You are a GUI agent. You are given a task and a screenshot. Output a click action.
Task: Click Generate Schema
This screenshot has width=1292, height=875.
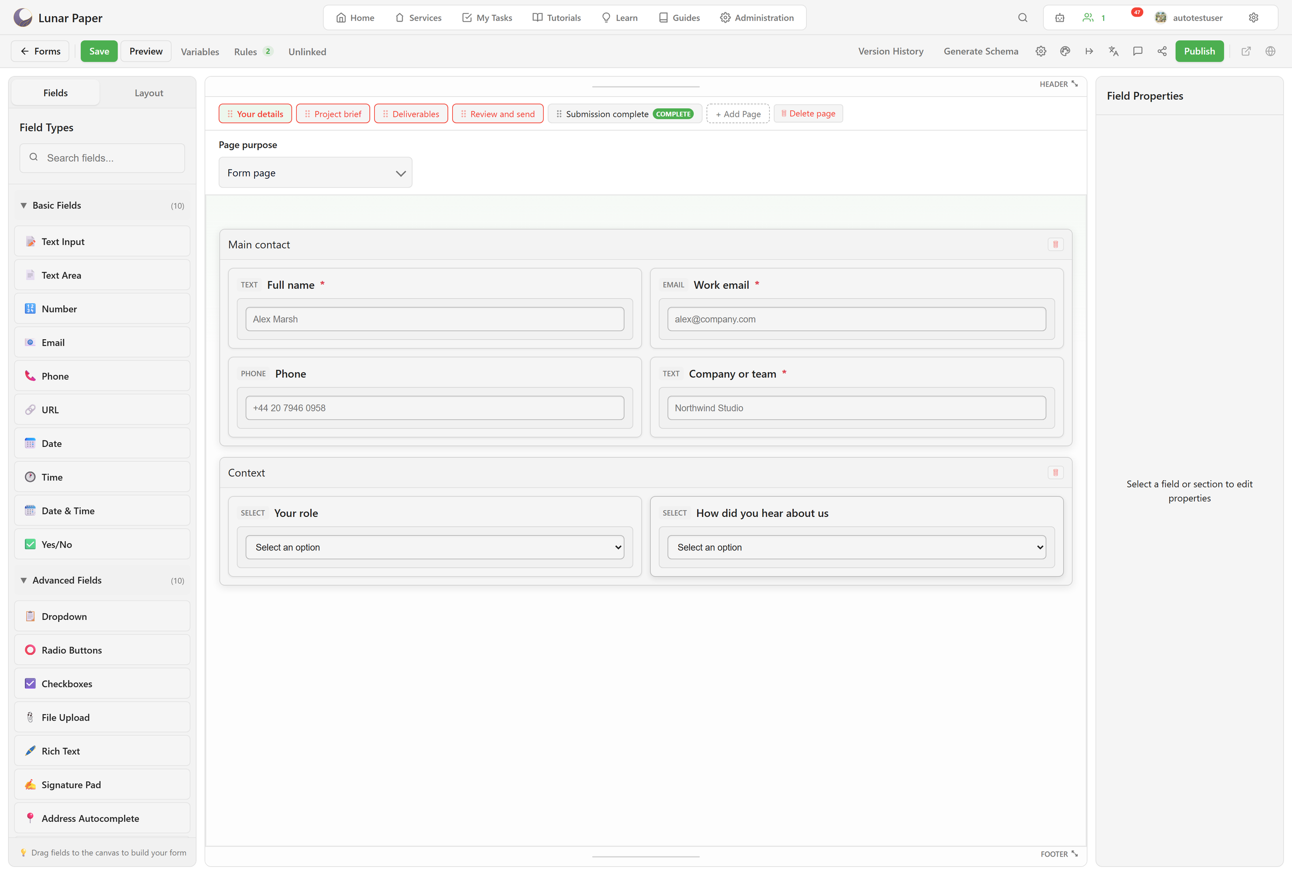coord(981,51)
